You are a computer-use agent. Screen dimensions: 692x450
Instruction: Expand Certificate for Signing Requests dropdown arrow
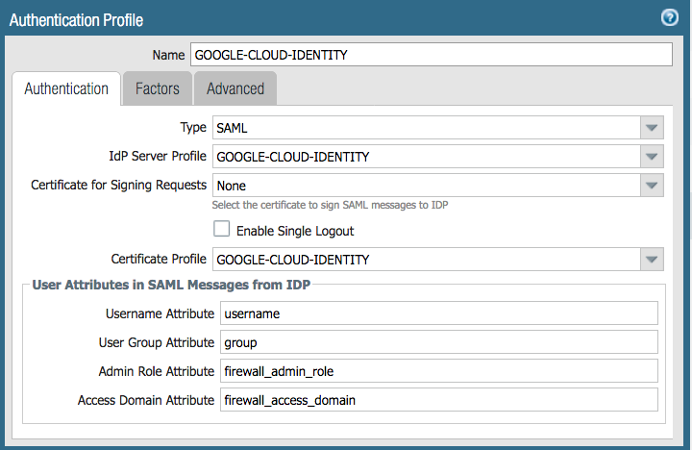(x=652, y=185)
